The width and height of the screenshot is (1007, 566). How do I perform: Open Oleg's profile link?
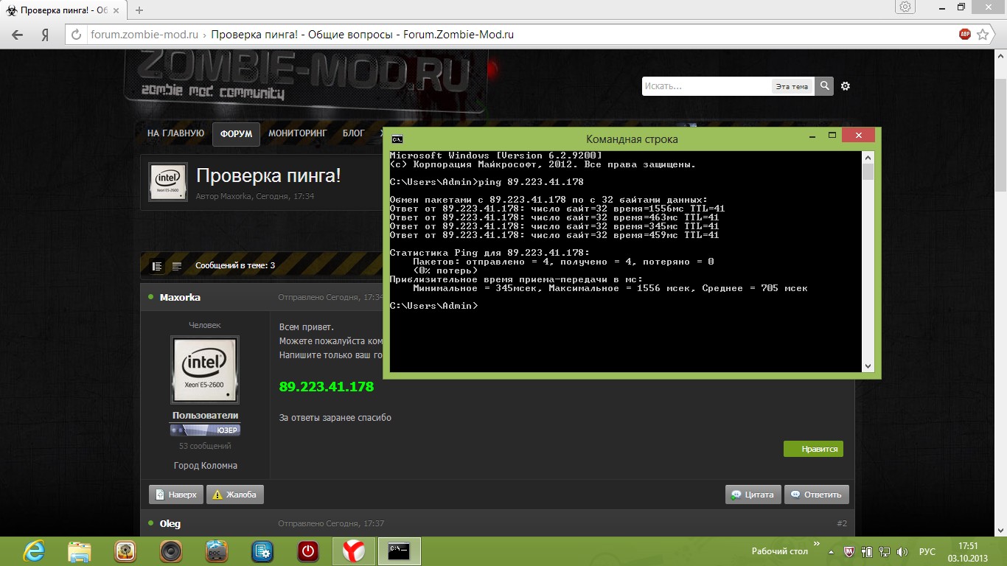pyautogui.click(x=170, y=523)
